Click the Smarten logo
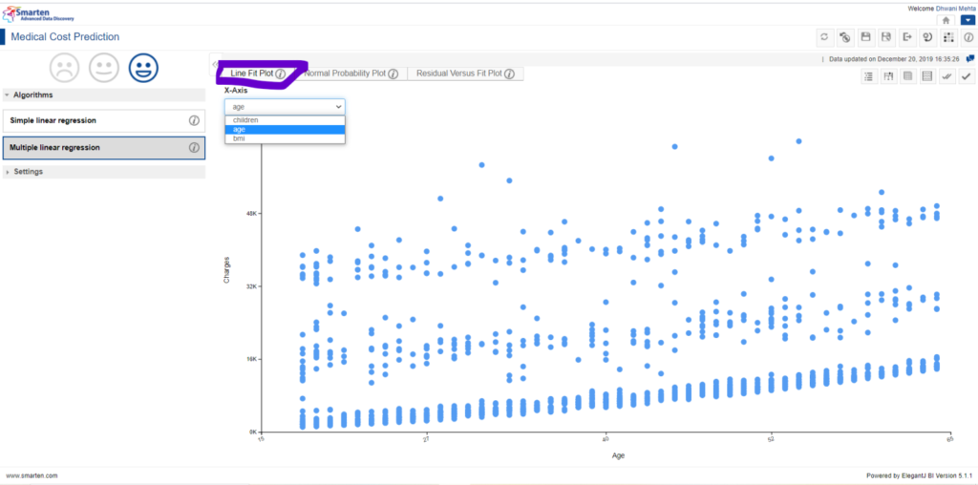This screenshot has height=485, width=978. pyautogui.click(x=38, y=13)
